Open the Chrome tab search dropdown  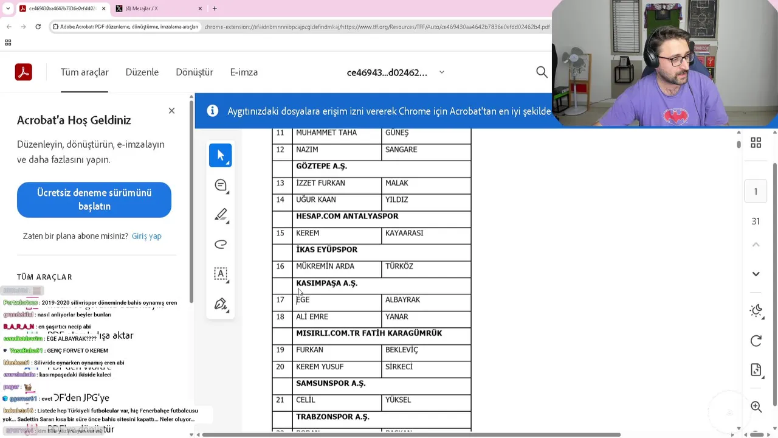click(8, 9)
